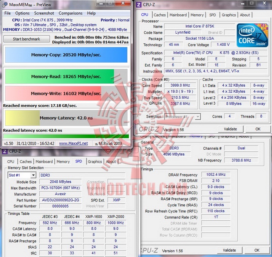Click OK in the CPU-Z Memory window
This screenshot has height=257, width=272.
(x=257, y=250)
